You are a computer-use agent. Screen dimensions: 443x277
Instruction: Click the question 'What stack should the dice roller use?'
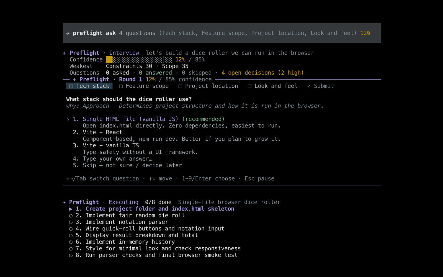(129, 99)
